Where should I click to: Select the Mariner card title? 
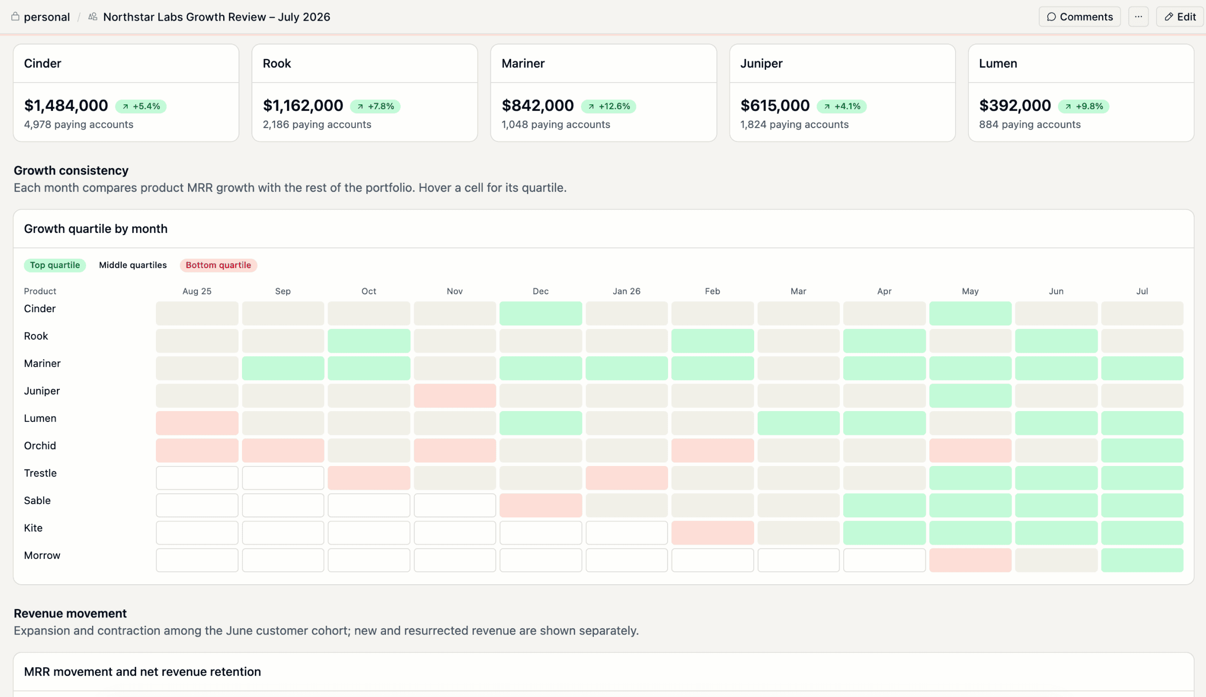point(523,63)
